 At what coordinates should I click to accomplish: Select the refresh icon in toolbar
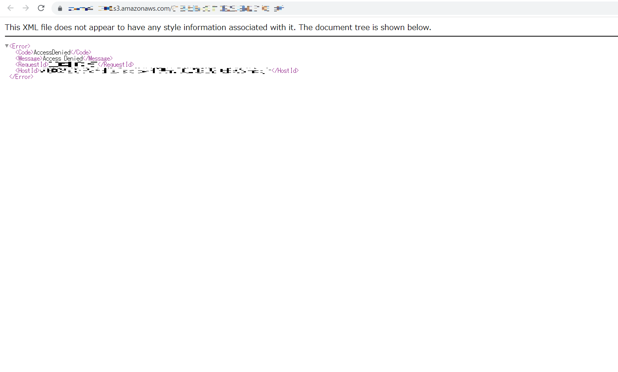(41, 8)
